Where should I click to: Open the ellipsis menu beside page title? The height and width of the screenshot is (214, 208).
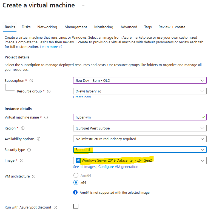[x=84, y=5]
